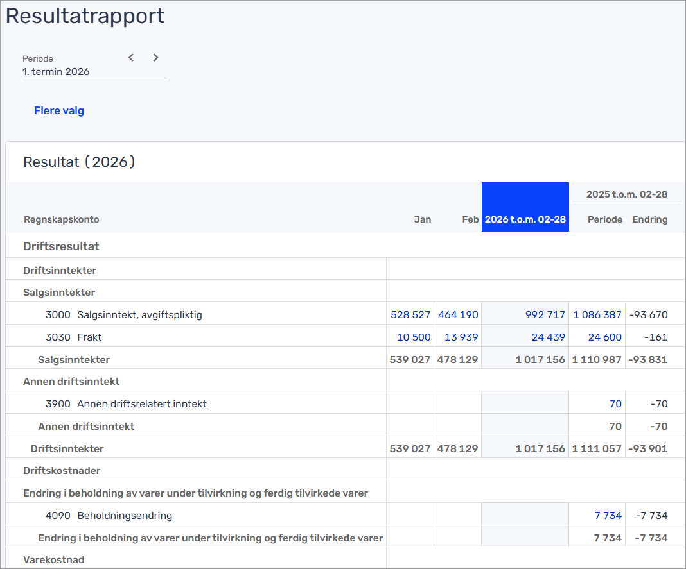Open Beholdningsendring amount 7 734 on account 4090
686x569 pixels.
tap(608, 516)
